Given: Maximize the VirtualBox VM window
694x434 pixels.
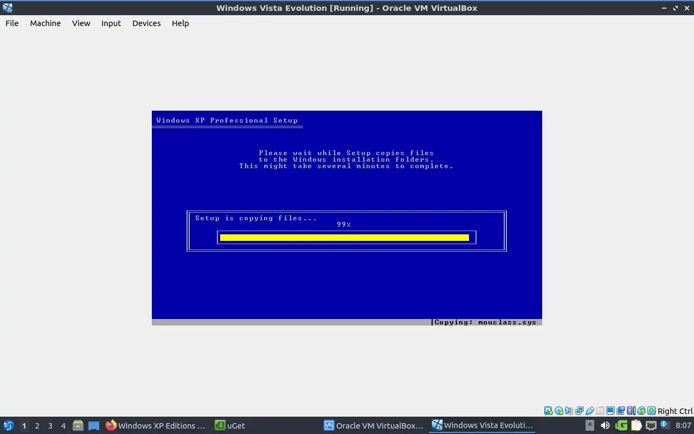Looking at the screenshot, I should pyautogui.click(x=676, y=8).
